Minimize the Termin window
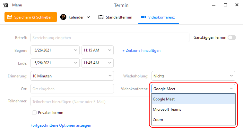The height and width of the screenshot is (135, 243). [214, 6]
